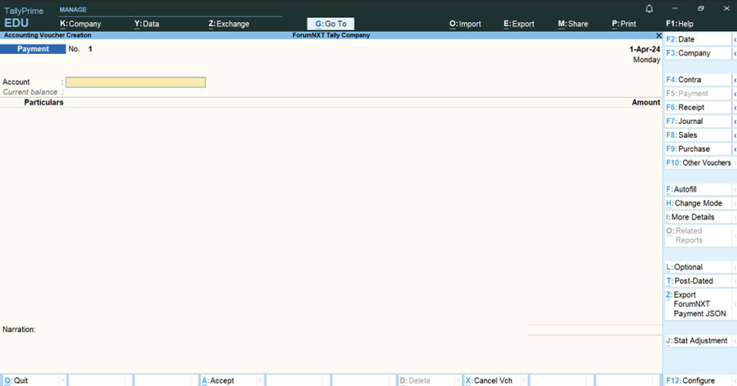Image resolution: width=737 pixels, height=386 pixels.
Task: Click the 'ForumNXT Tally Company' title text
Action: click(x=331, y=35)
